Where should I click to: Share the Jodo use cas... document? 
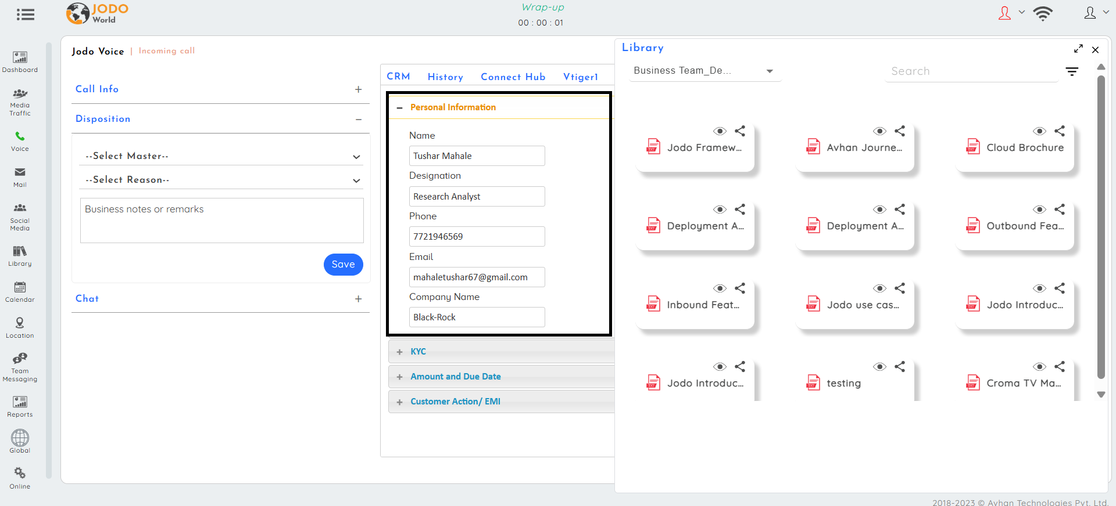click(x=900, y=288)
